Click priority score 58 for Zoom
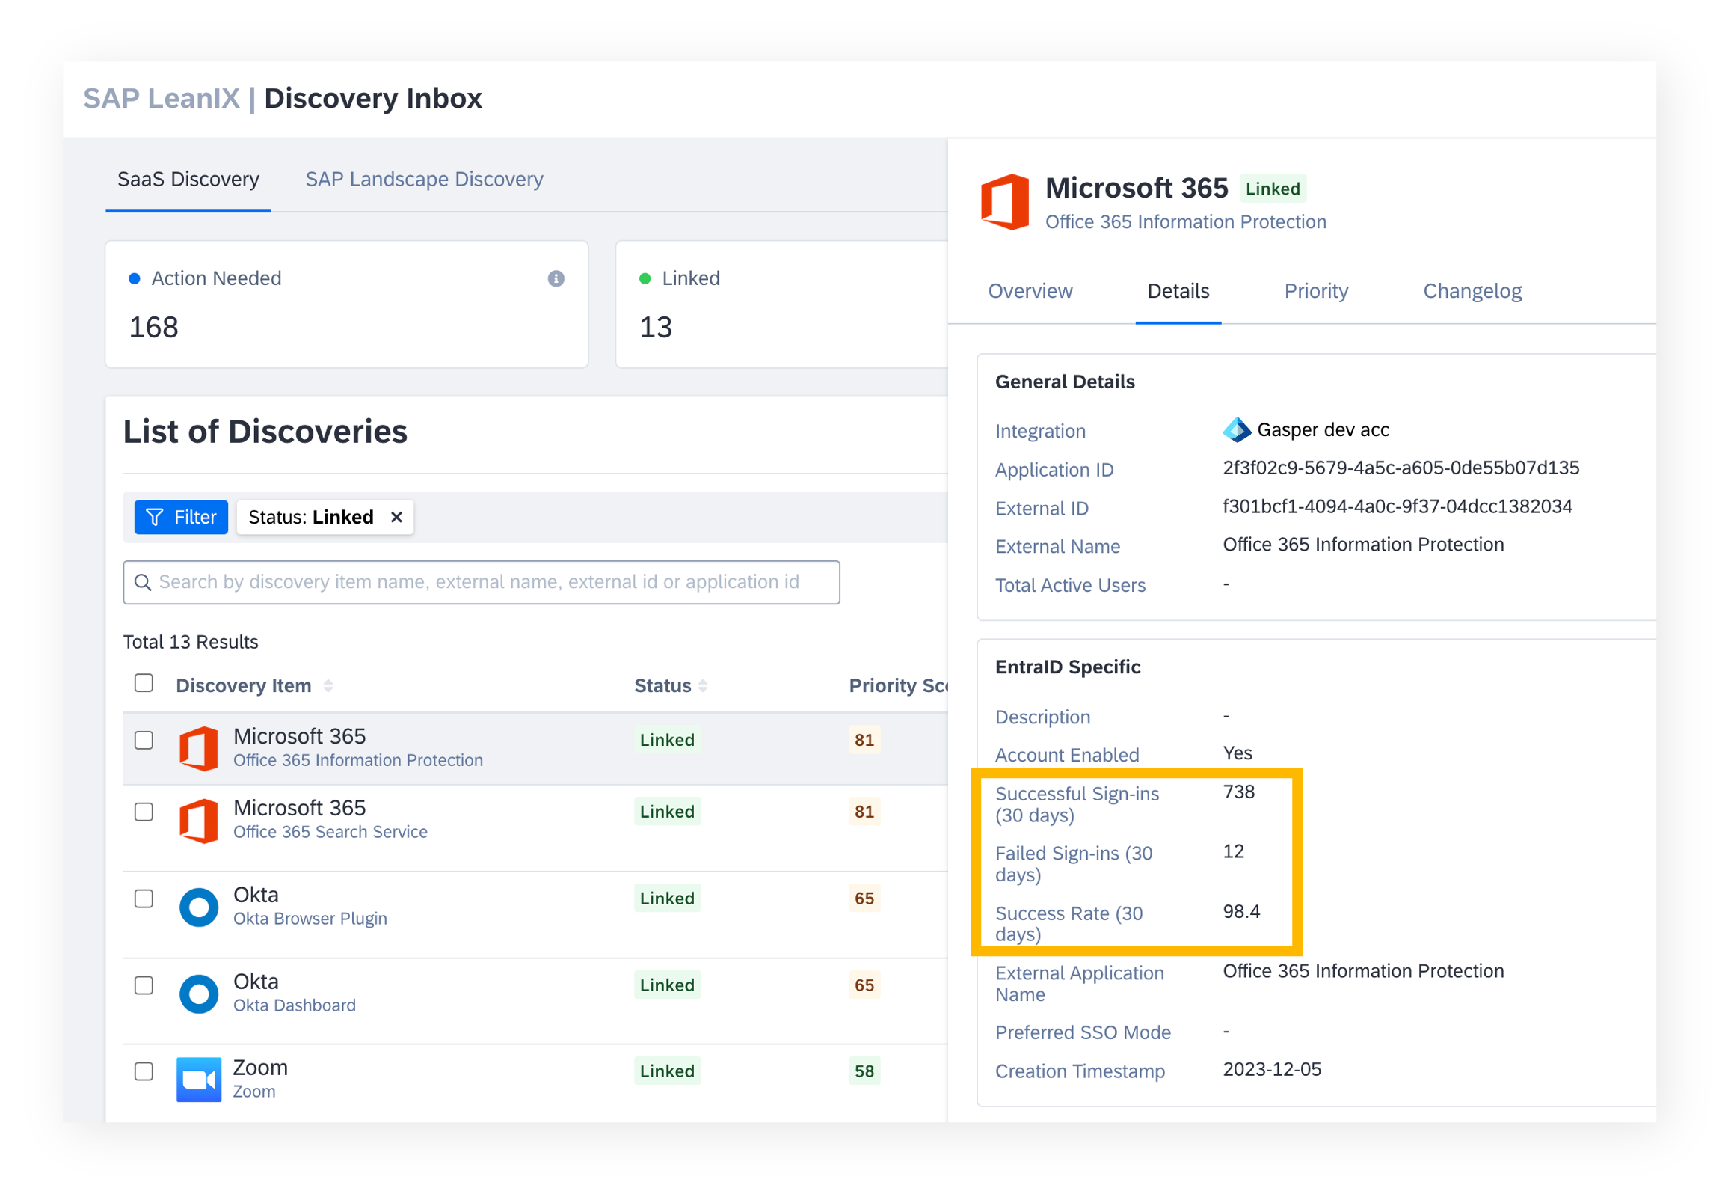This screenshot has width=1734, height=1200. (x=864, y=1071)
